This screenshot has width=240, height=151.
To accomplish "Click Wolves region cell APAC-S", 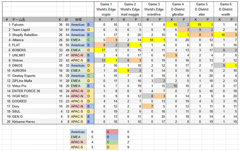I will click(x=78, y=60).
